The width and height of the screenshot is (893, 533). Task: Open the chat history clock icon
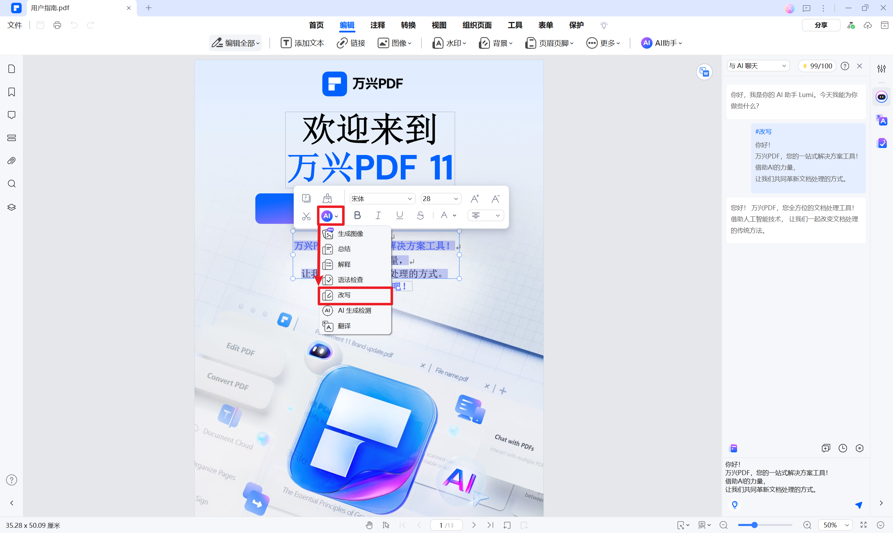(x=843, y=448)
